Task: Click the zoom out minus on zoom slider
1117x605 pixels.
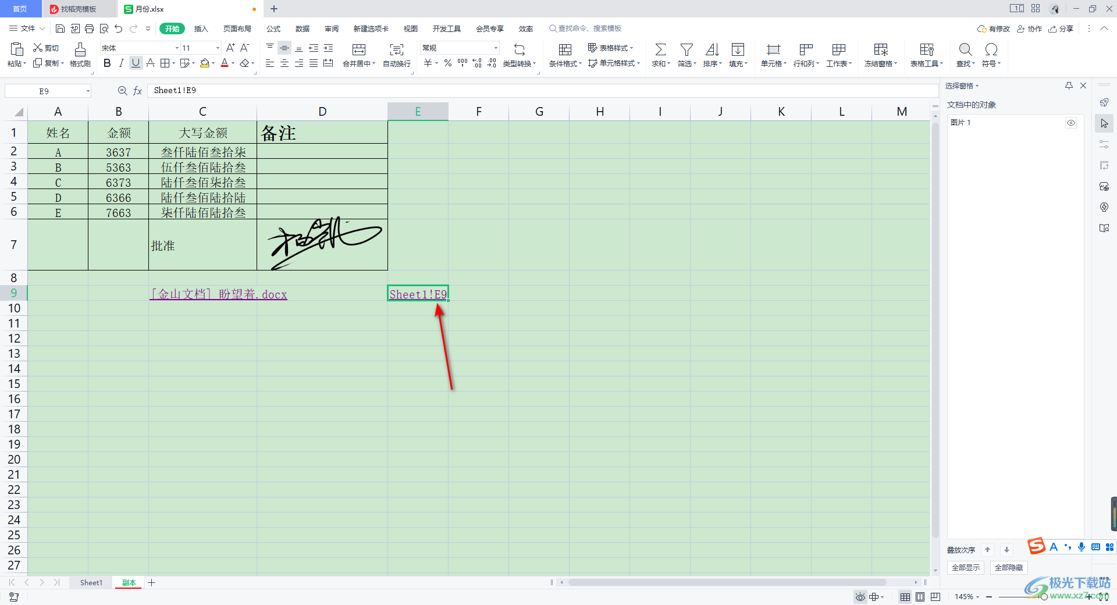Action: coord(989,597)
